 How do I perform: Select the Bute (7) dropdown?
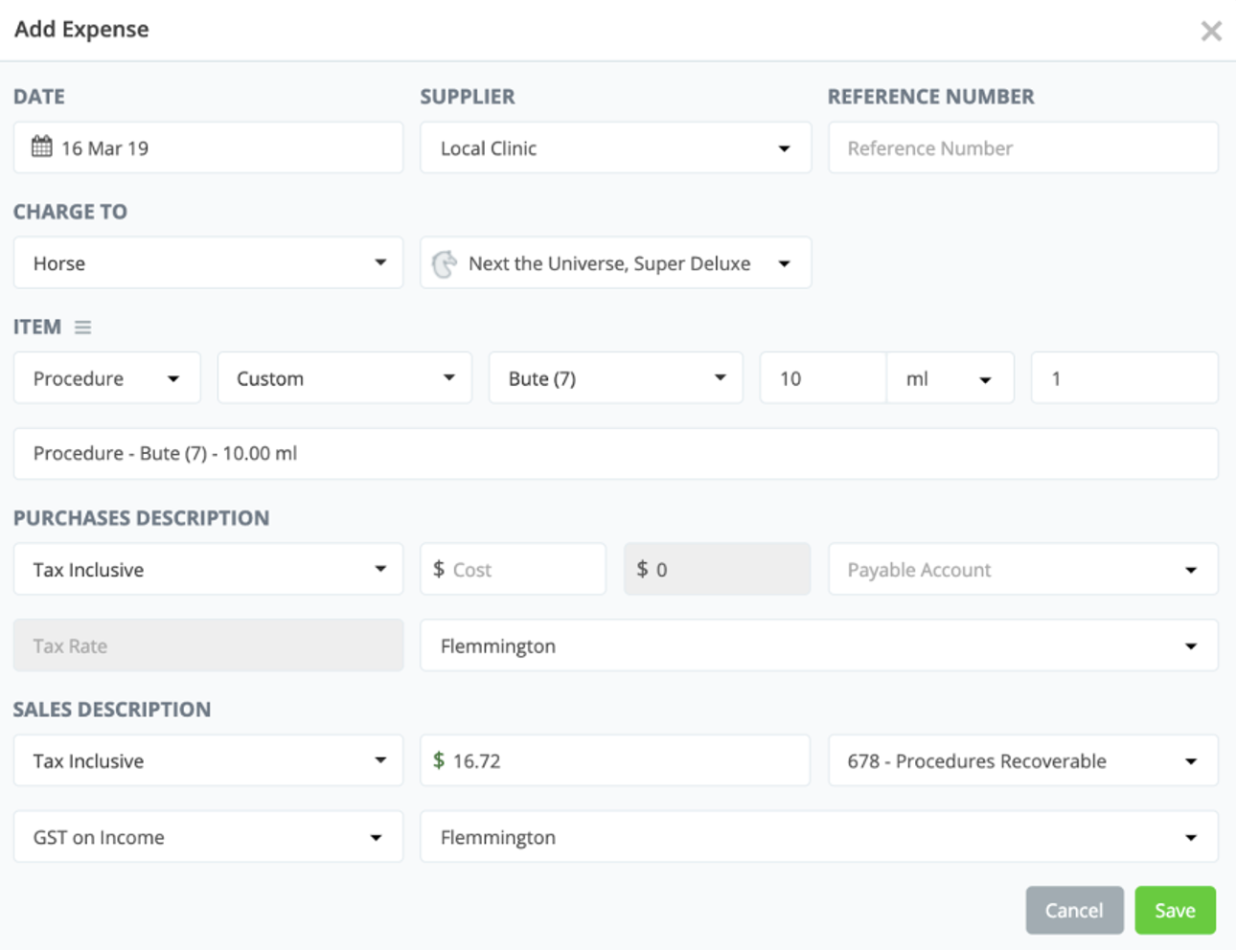pos(615,378)
